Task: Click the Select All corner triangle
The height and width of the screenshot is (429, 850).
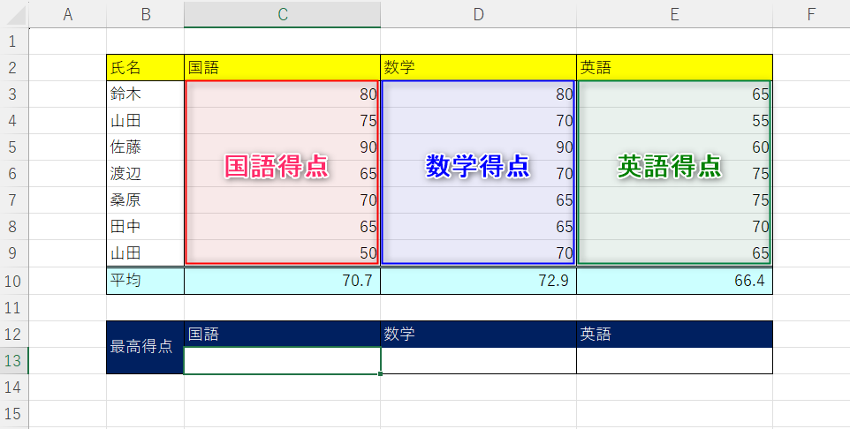Action: [x=14, y=14]
